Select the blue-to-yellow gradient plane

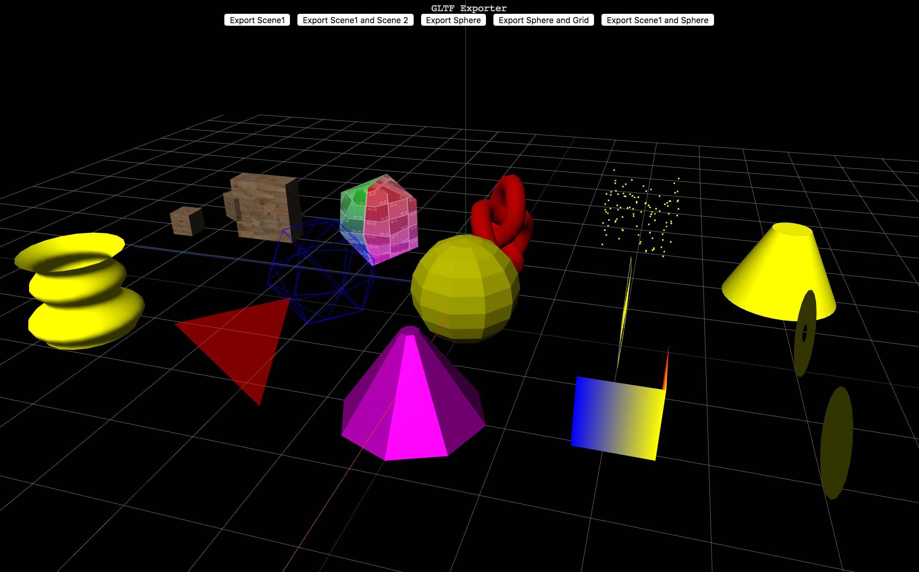(x=618, y=418)
